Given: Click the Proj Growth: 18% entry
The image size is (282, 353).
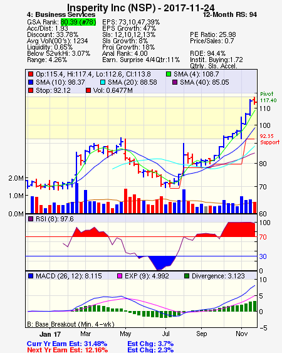Looking at the screenshot, I should [128, 47].
